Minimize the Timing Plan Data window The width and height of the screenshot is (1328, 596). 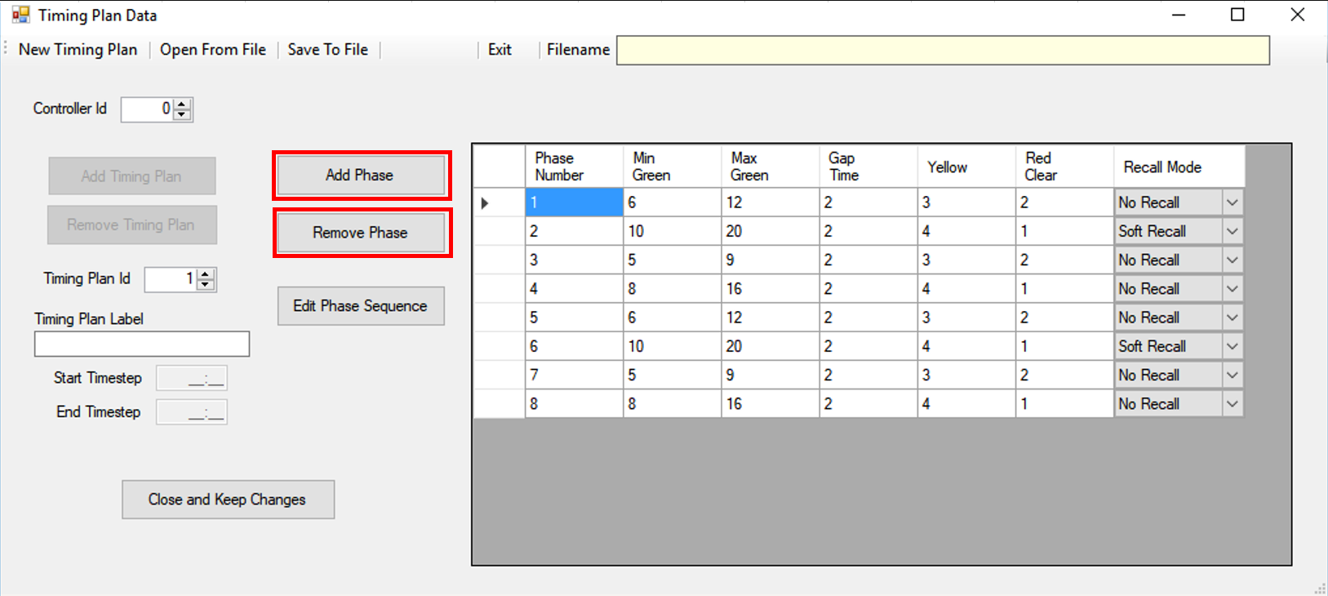pyautogui.click(x=1179, y=15)
